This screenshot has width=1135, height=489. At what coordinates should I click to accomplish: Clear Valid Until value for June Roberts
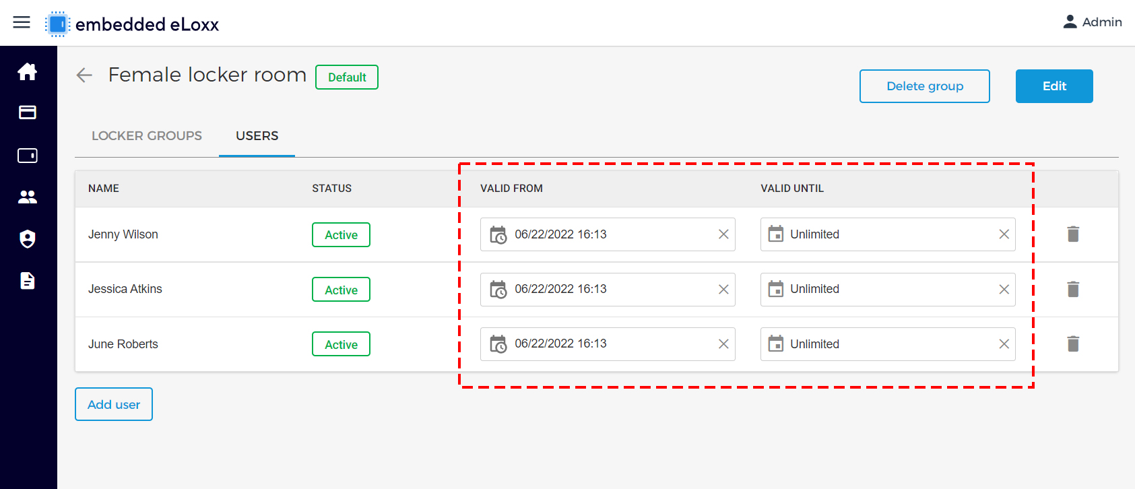(1004, 344)
